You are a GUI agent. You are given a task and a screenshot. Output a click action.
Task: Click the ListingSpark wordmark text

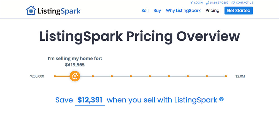point(59,11)
